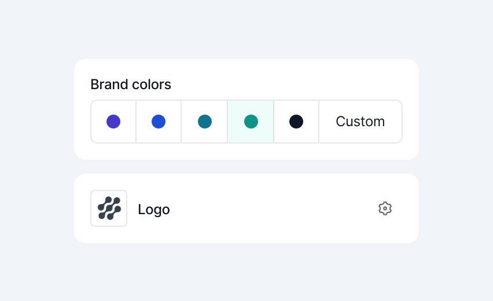Click the wavy dots logo icon
The image size is (493, 301).
(109, 208)
